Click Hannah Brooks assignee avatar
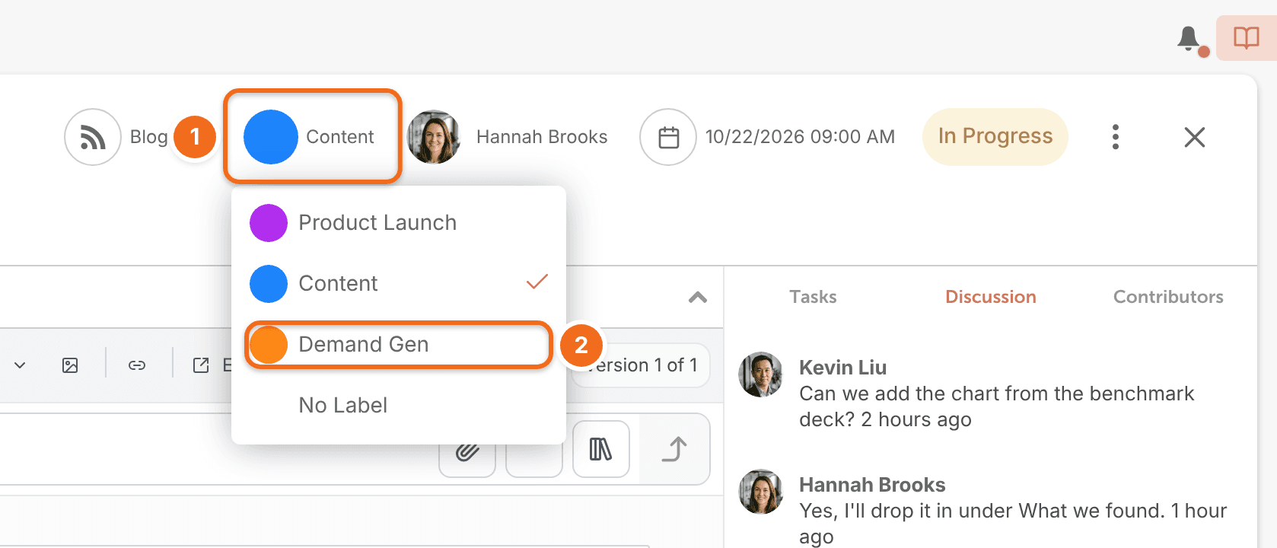Viewport: 1277px width, 548px height. coord(434,137)
